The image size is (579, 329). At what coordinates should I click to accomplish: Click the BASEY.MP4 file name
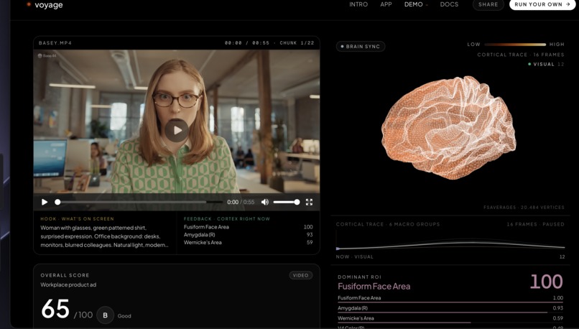click(55, 43)
